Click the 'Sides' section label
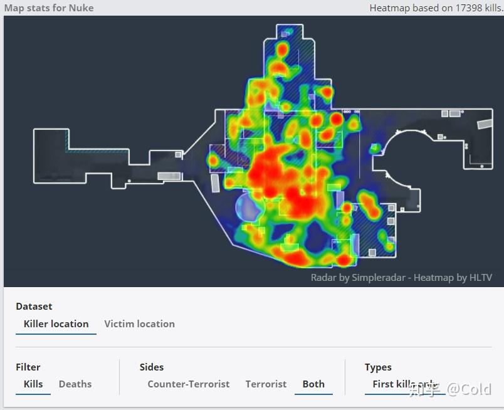 click(152, 367)
